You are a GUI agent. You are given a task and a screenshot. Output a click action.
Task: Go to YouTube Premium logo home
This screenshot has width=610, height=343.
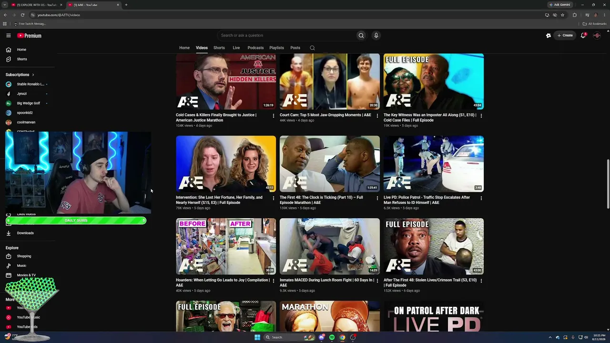(30, 36)
